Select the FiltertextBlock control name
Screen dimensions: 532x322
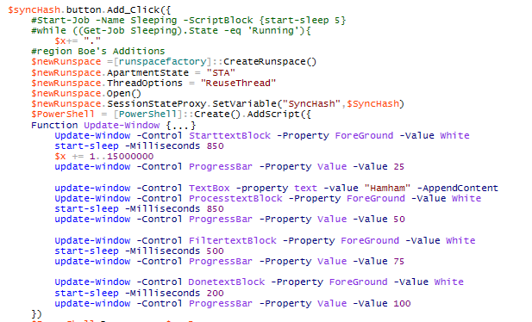point(233,241)
